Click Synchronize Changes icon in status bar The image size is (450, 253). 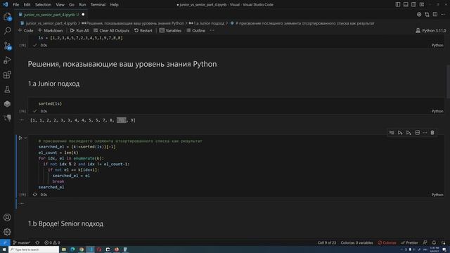[x=37, y=242]
